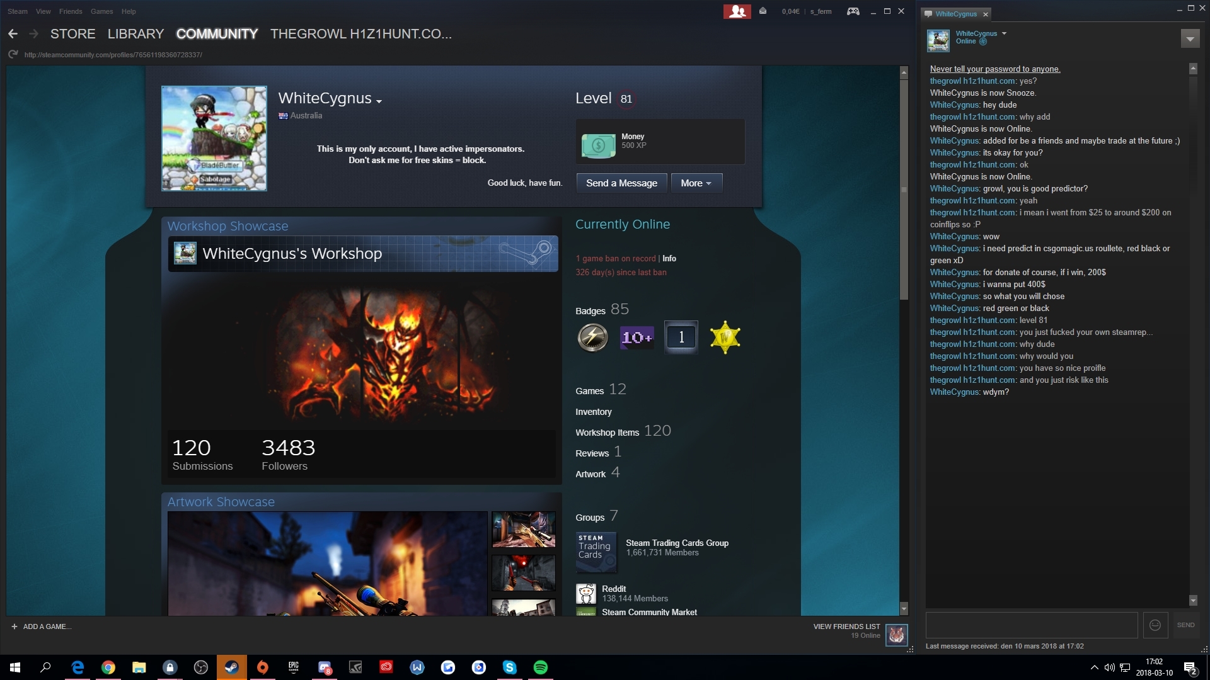The image size is (1210, 680).
Task: Open Workshop Items link
Action: point(607,433)
